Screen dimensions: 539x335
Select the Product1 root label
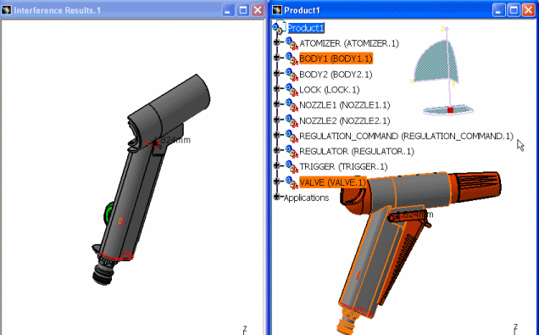pos(306,28)
